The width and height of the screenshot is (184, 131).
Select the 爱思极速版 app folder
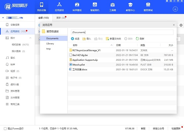[54, 31]
